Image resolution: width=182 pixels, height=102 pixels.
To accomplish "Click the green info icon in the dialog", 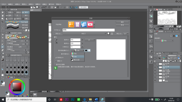I will 56,68.
